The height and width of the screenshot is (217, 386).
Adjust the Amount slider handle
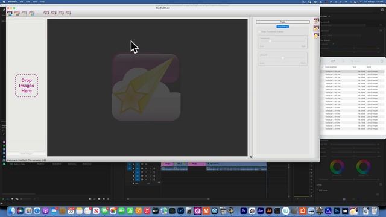click(x=283, y=58)
